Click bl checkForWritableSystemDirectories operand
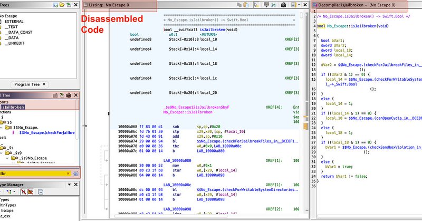 click(247, 189)
